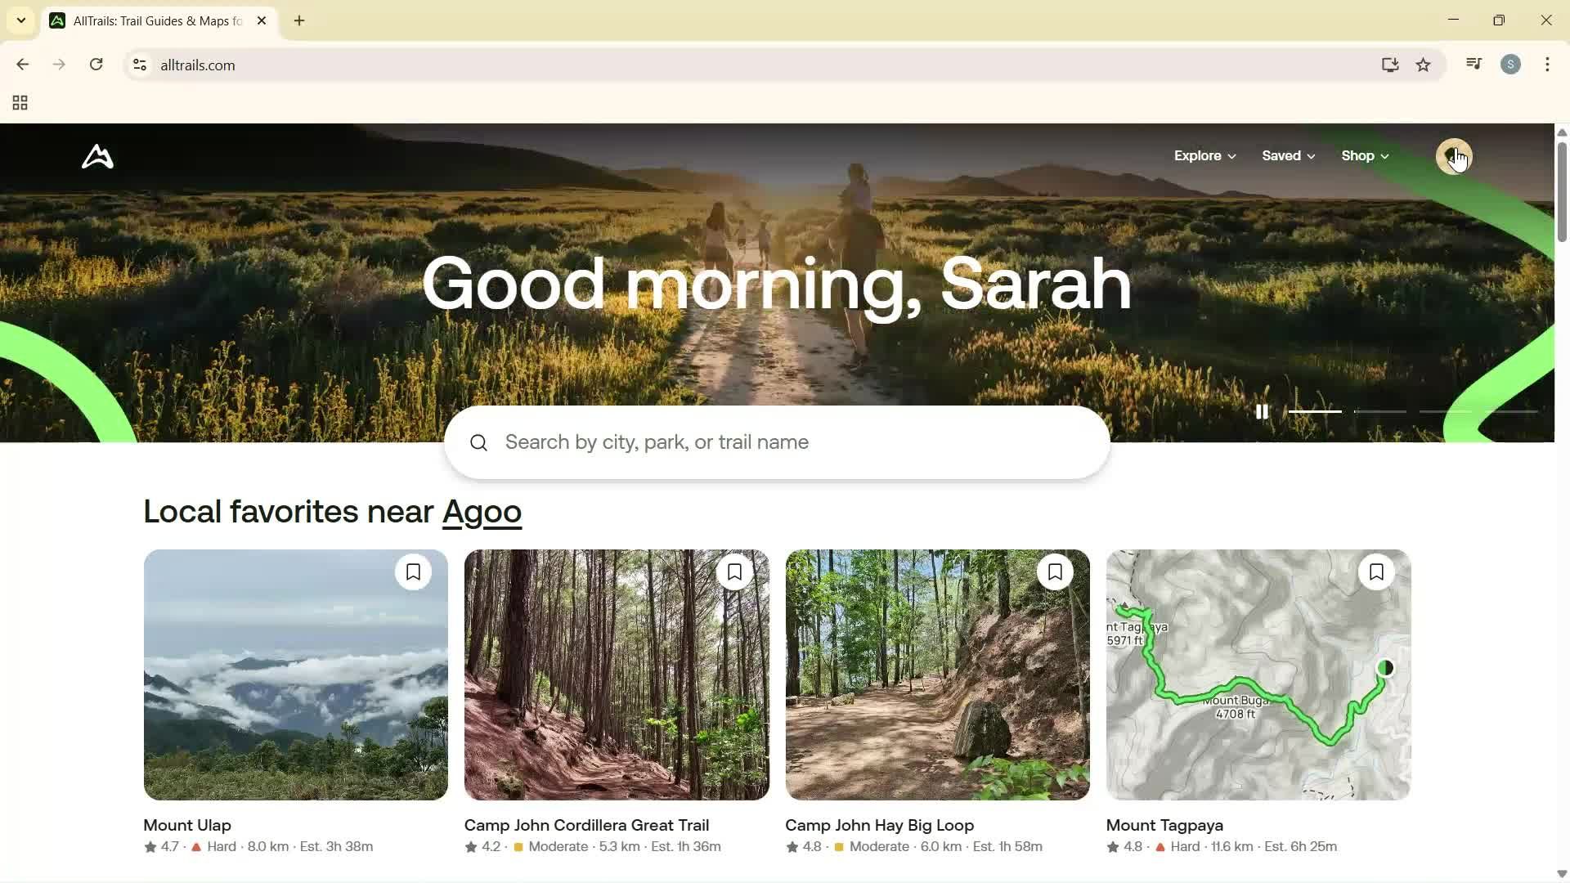Open the Sarah profile avatar menu

pyautogui.click(x=1454, y=156)
